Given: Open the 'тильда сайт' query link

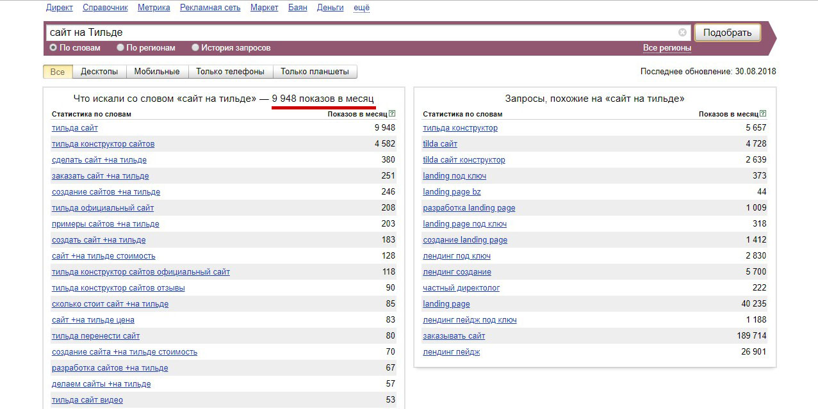Looking at the screenshot, I should click(75, 128).
